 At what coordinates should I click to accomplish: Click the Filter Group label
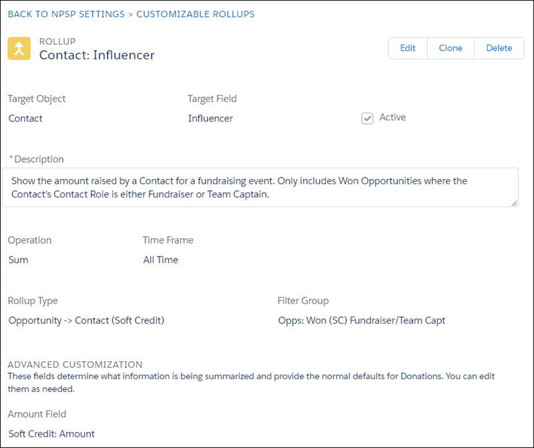tap(303, 301)
